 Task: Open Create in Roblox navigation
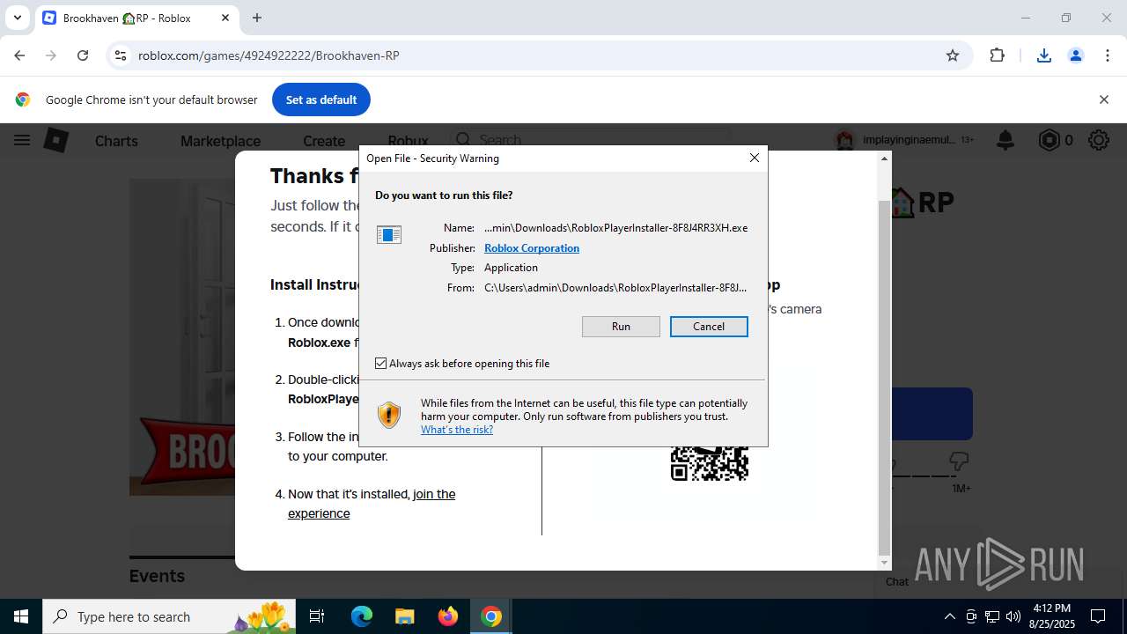324,141
